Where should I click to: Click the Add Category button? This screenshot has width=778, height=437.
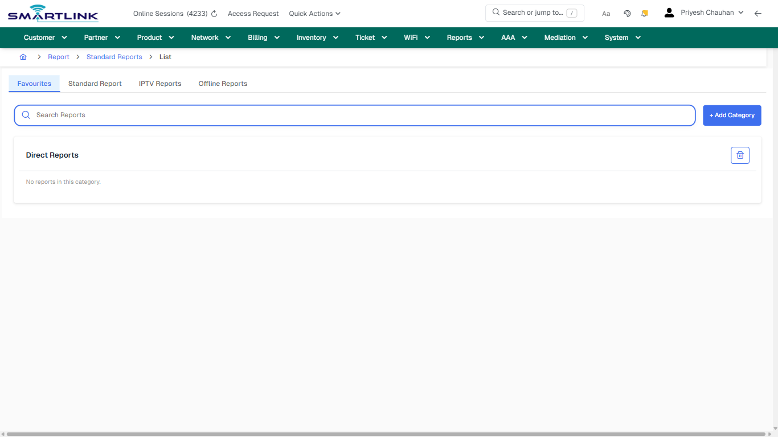coord(732,115)
